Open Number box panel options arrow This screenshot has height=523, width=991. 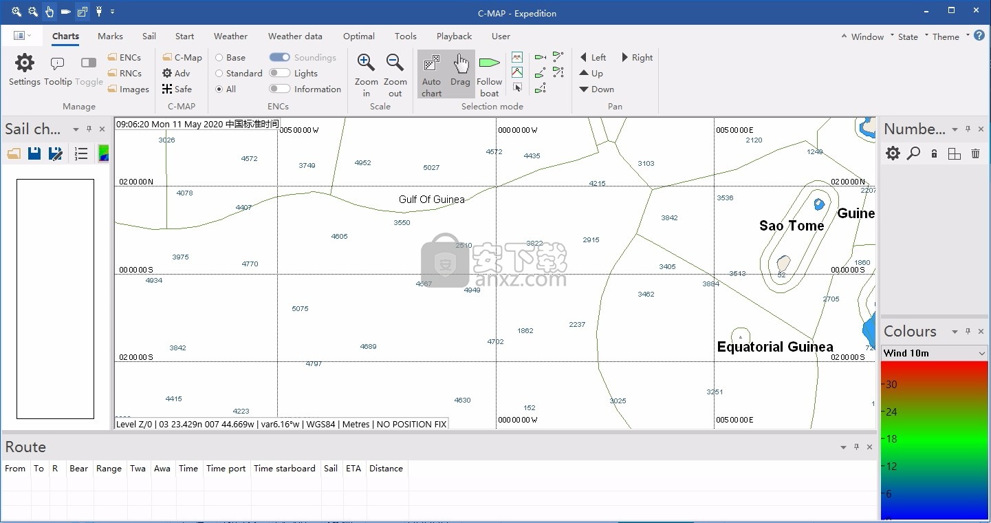(955, 129)
